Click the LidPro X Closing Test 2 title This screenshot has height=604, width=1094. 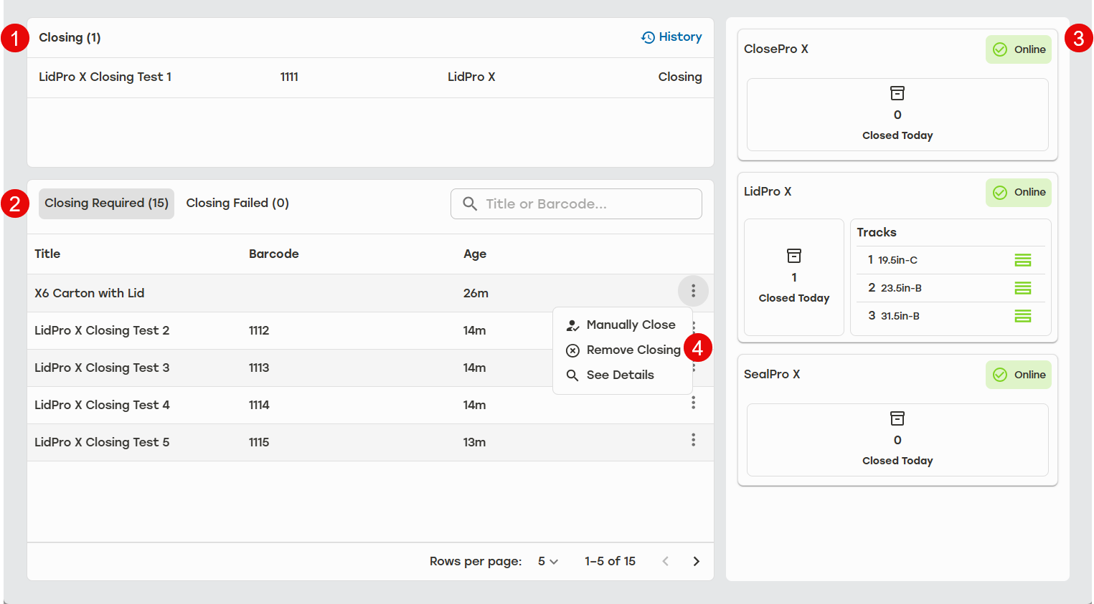[x=102, y=331]
